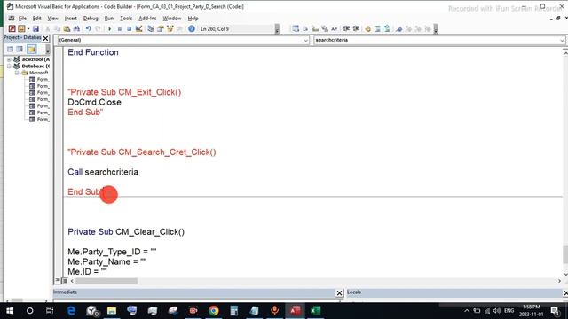Toggle Design Mode icon

coord(138,28)
